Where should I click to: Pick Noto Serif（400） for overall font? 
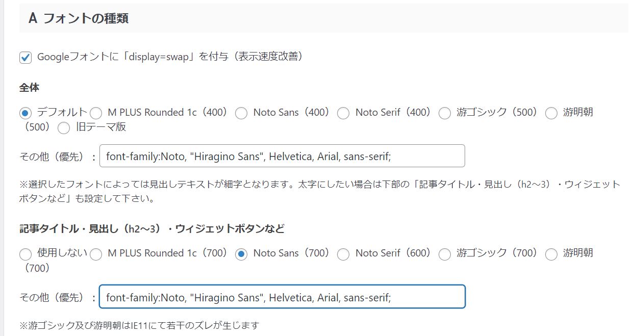click(x=343, y=113)
